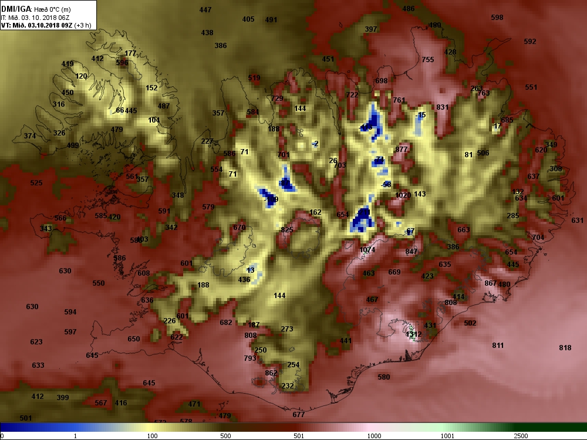Click the map value 663
587x440 pixels.
[464, 229]
